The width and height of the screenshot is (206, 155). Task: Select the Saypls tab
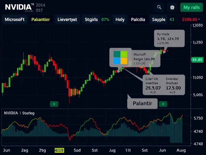(x=159, y=19)
